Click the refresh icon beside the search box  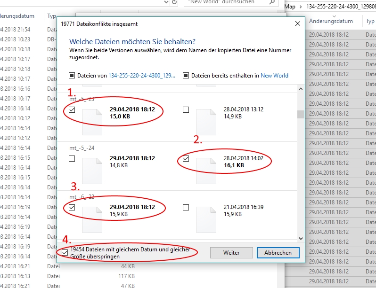point(175,2)
